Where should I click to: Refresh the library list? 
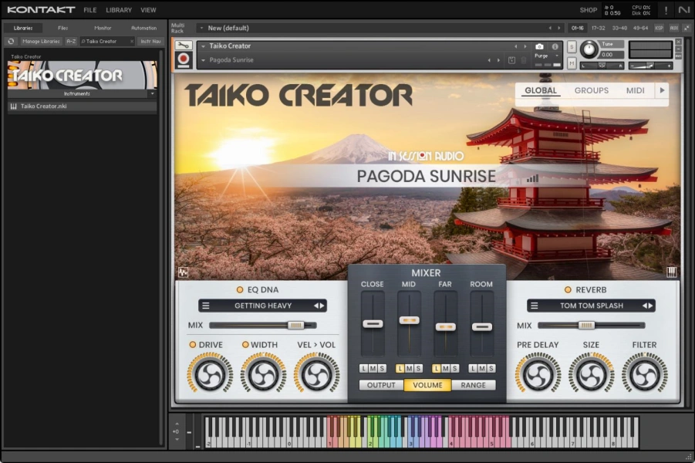pos(11,41)
